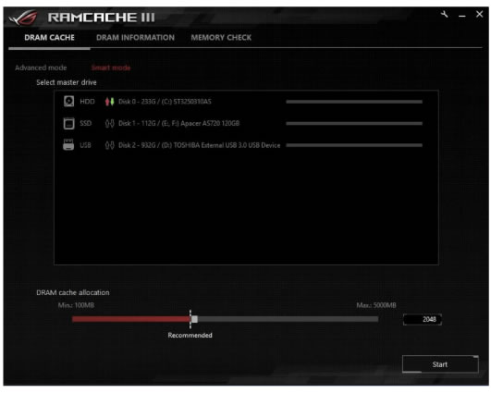The width and height of the screenshot is (491, 393).
Task: Switch to the DRAM INFORMATION tab
Action: tap(135, 38)
